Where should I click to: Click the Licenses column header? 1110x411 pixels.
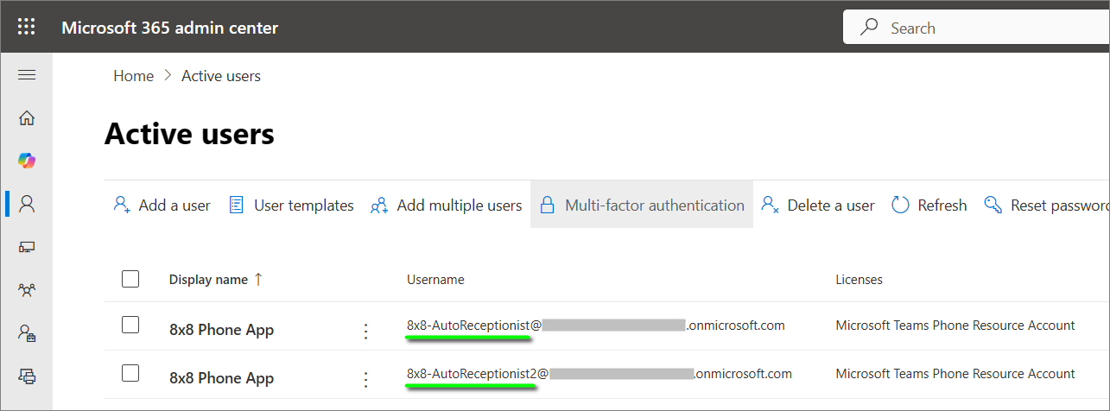pos(859,280)
